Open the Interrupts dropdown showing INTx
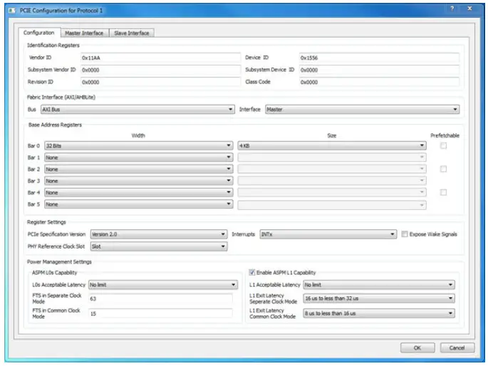Image resolution: width=488 pixels, height=366 pixels. click(x=328, y=234)
